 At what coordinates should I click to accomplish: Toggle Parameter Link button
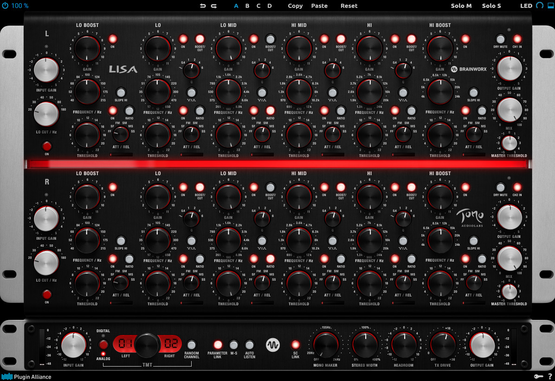click(217, 345)
